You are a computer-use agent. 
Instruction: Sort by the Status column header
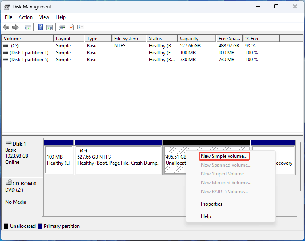point(162,38)
